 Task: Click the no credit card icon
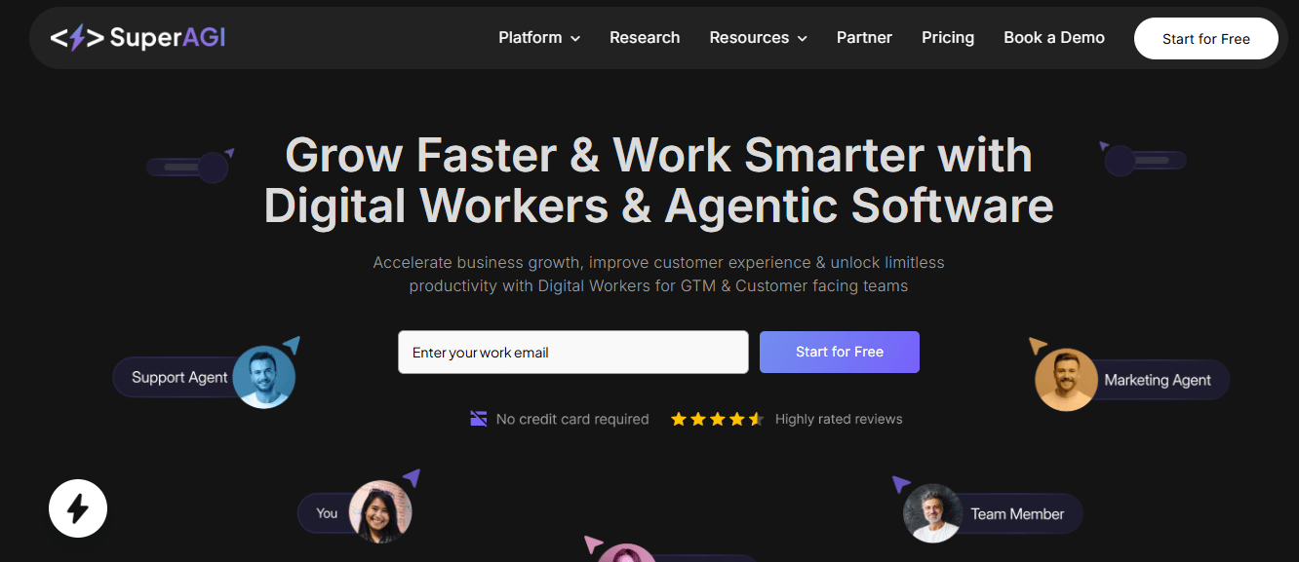click(x=479, y=419)
